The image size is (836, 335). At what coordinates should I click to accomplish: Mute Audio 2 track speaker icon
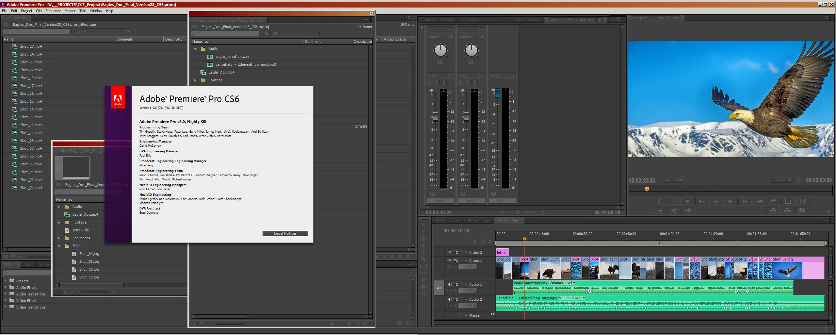click(x=449, y=299)
